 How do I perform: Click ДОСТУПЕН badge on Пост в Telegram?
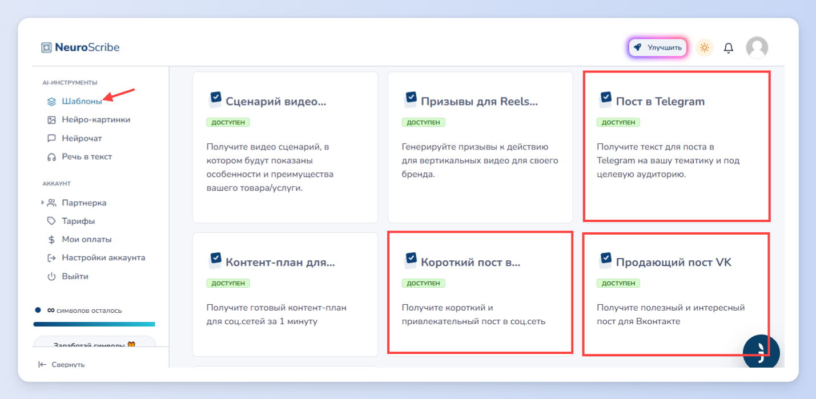pyautogui.click(x=618, y=122)
